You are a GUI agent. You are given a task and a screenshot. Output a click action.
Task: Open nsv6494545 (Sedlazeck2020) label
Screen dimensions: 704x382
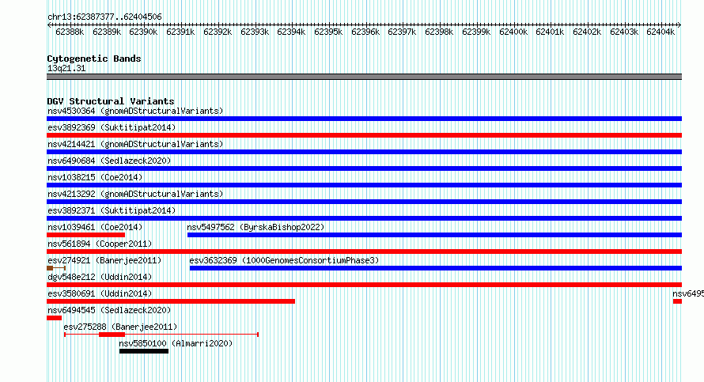109,310
